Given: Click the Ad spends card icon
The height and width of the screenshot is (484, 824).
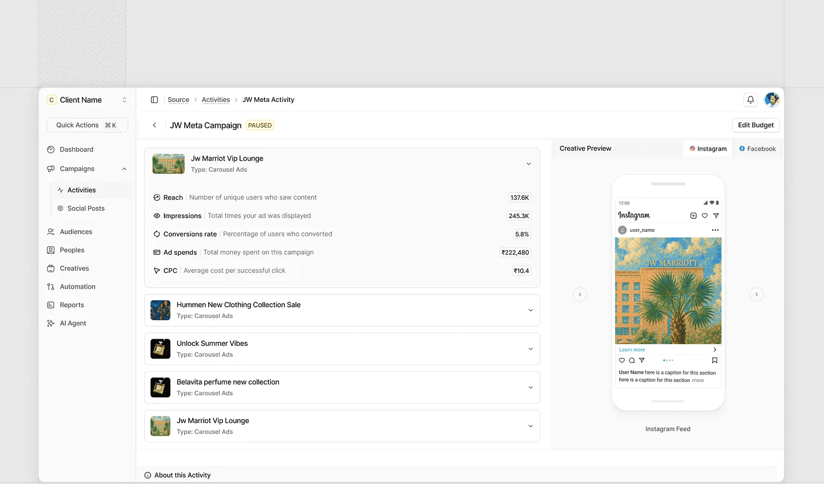Looking at the screenshot, I should [x=157, y=253].
